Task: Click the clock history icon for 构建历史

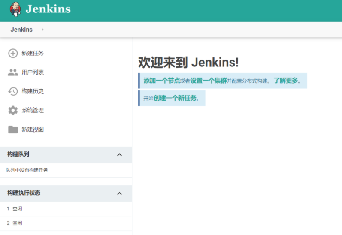Action: click(x=13, y=91)
